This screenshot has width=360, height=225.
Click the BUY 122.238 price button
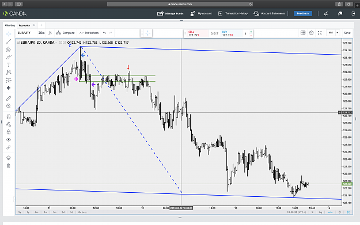pyautogui.click(x=231, y=33)
